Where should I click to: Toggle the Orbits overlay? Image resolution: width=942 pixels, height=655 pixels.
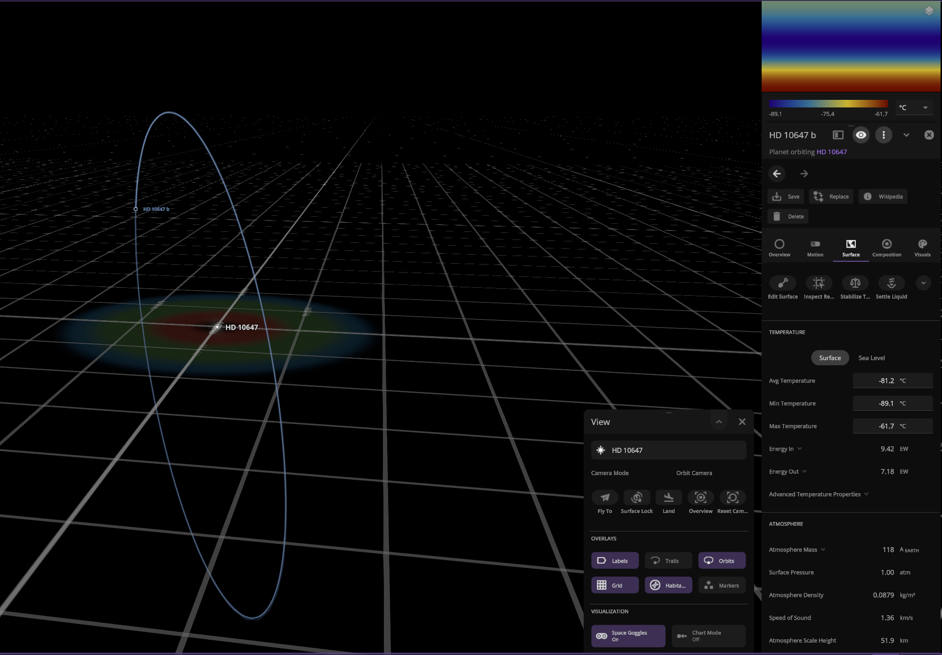click(x=721, y=561)
